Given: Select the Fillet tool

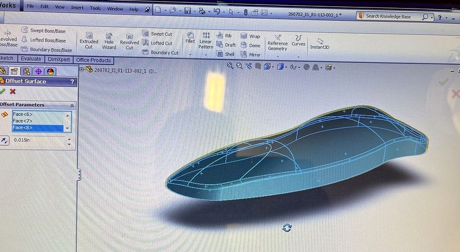Looking at the screenshot, I should coord(190,38).
